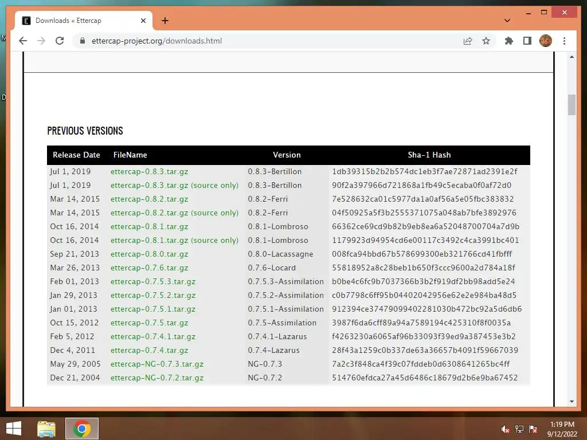The height and width of the screenshot is (440, 587).
Task: Select hash 1db39315b2b2b574dc1eb3f7ae72871ad2391e2f
Action: 425,171
